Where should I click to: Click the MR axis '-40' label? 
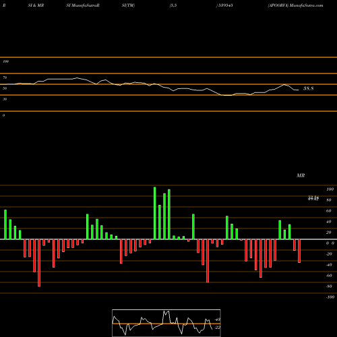[x=329, y=265]
